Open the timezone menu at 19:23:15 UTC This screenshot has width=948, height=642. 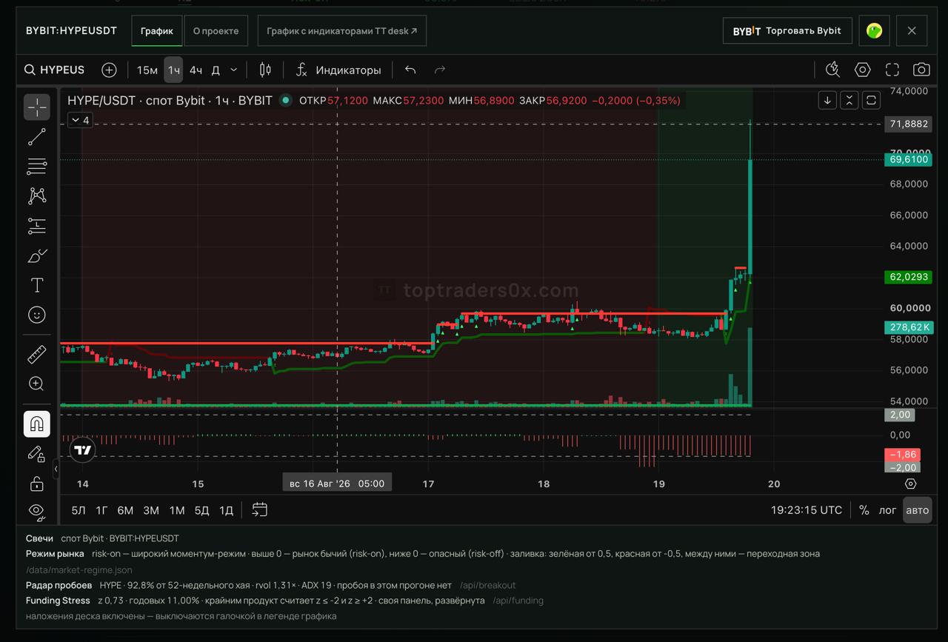coord(806,510)
